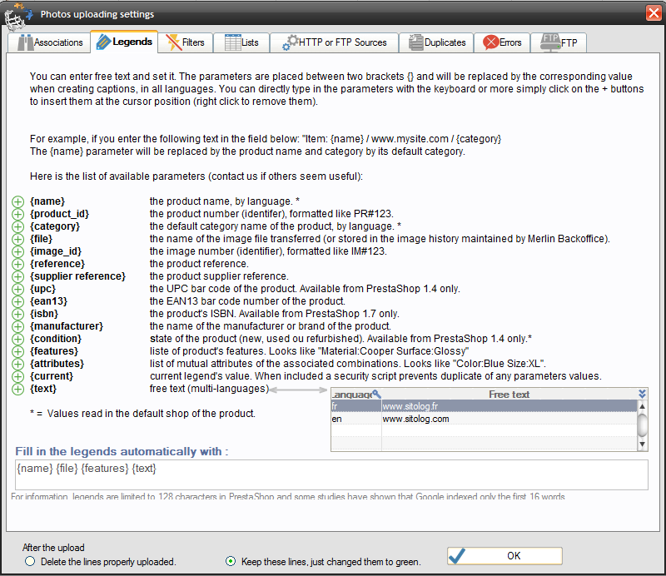The image size is (666, 576).
Task: Insert {attributes} using its green plus icon
Action: (17, 364)
